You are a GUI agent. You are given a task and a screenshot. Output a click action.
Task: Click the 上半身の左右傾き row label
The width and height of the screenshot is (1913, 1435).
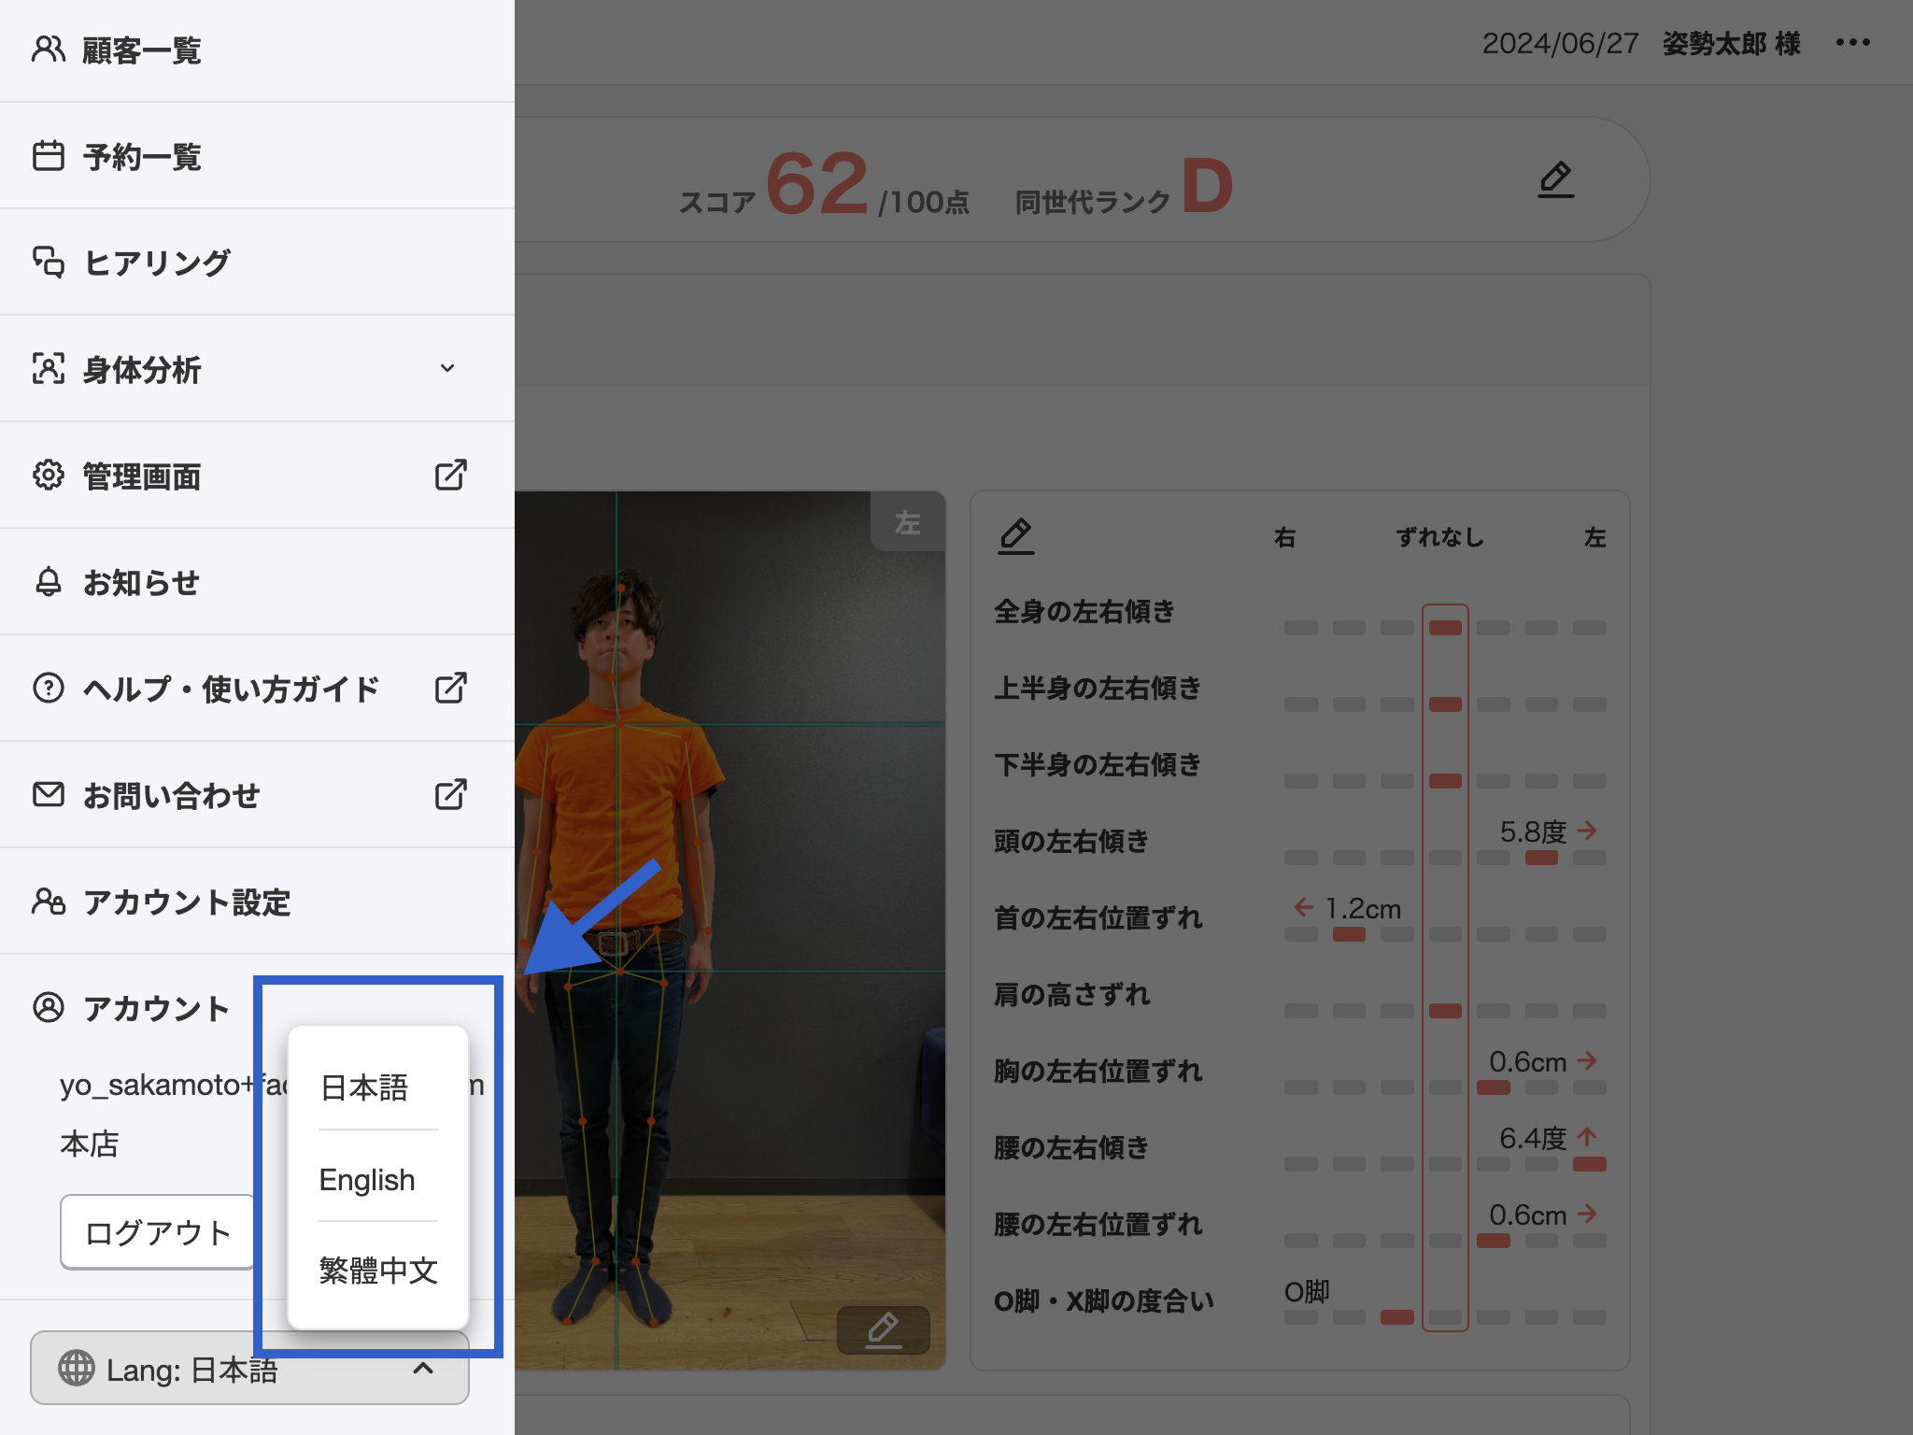click(1097, 689)
